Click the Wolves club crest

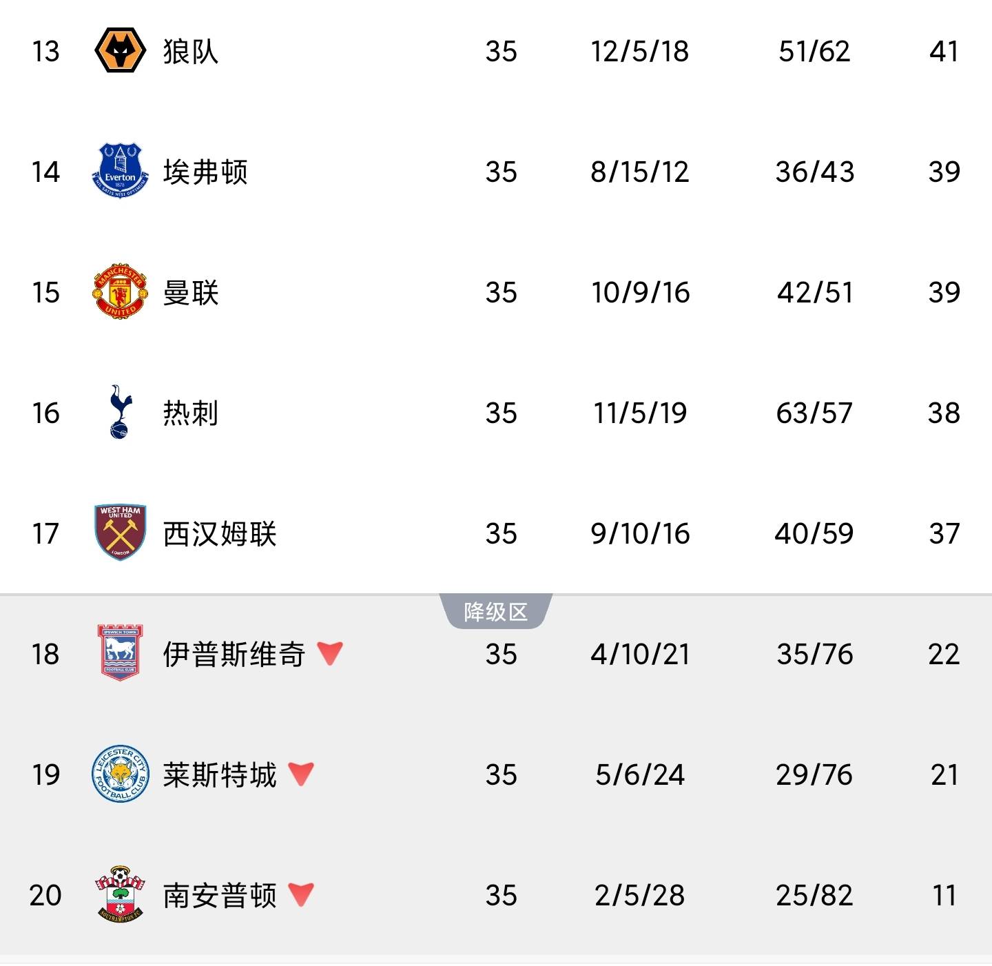click(x=120, y=51)
